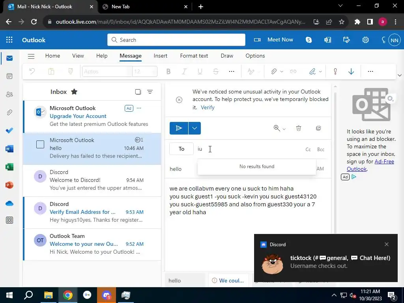This screenshot has height=303, width=404.
Task: Click the Search mail box
Action: point(176,40)
